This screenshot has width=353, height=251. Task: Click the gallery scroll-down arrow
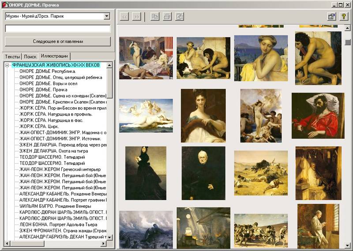click(x=348, y=245)
